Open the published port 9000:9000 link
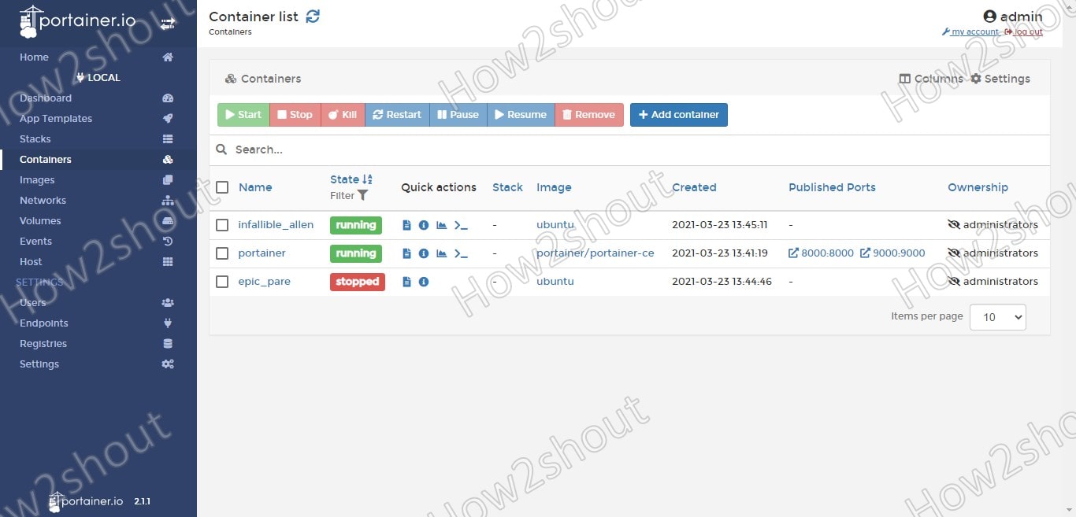This screenshot has width=1076, height=517. click(892, 253)
